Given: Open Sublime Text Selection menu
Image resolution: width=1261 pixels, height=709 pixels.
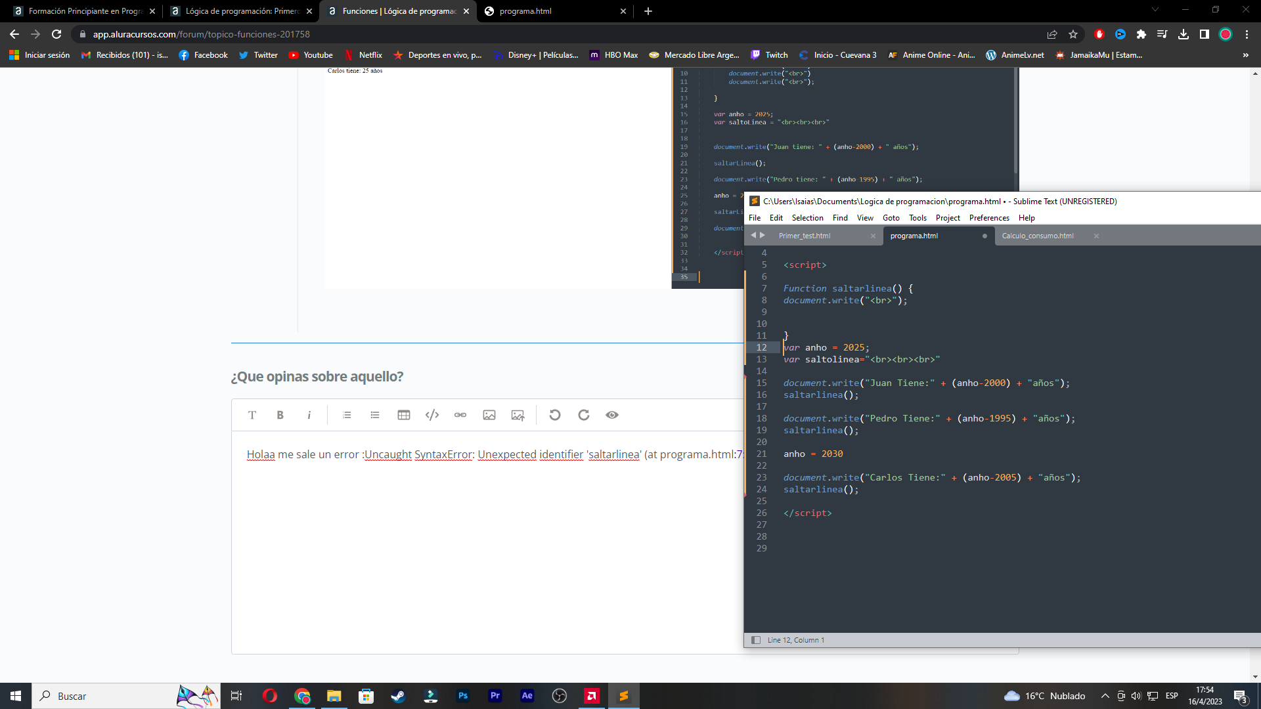Looking at the screenshot, I should click(x=807, y=218).
